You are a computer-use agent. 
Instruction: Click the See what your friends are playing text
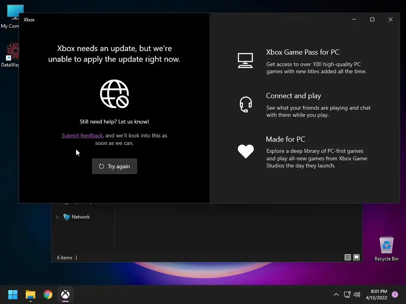tap(318, 111)
